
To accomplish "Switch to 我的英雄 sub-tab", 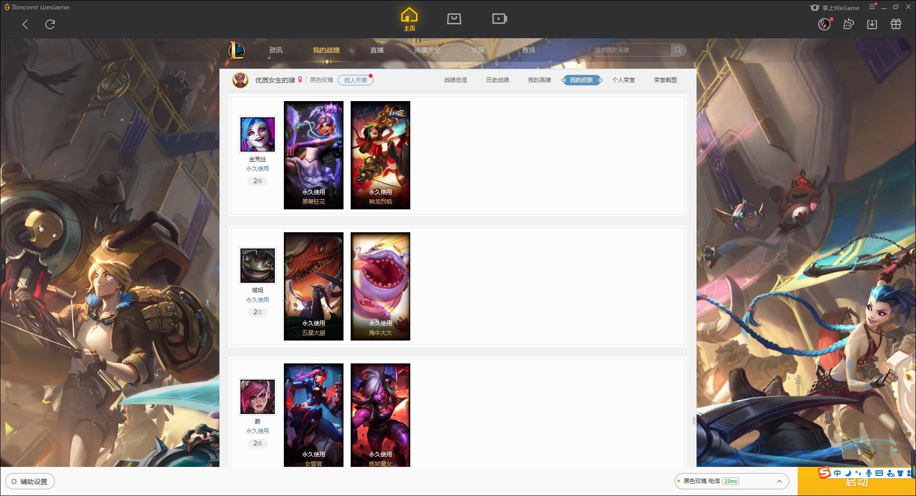I will click(540, 80).
